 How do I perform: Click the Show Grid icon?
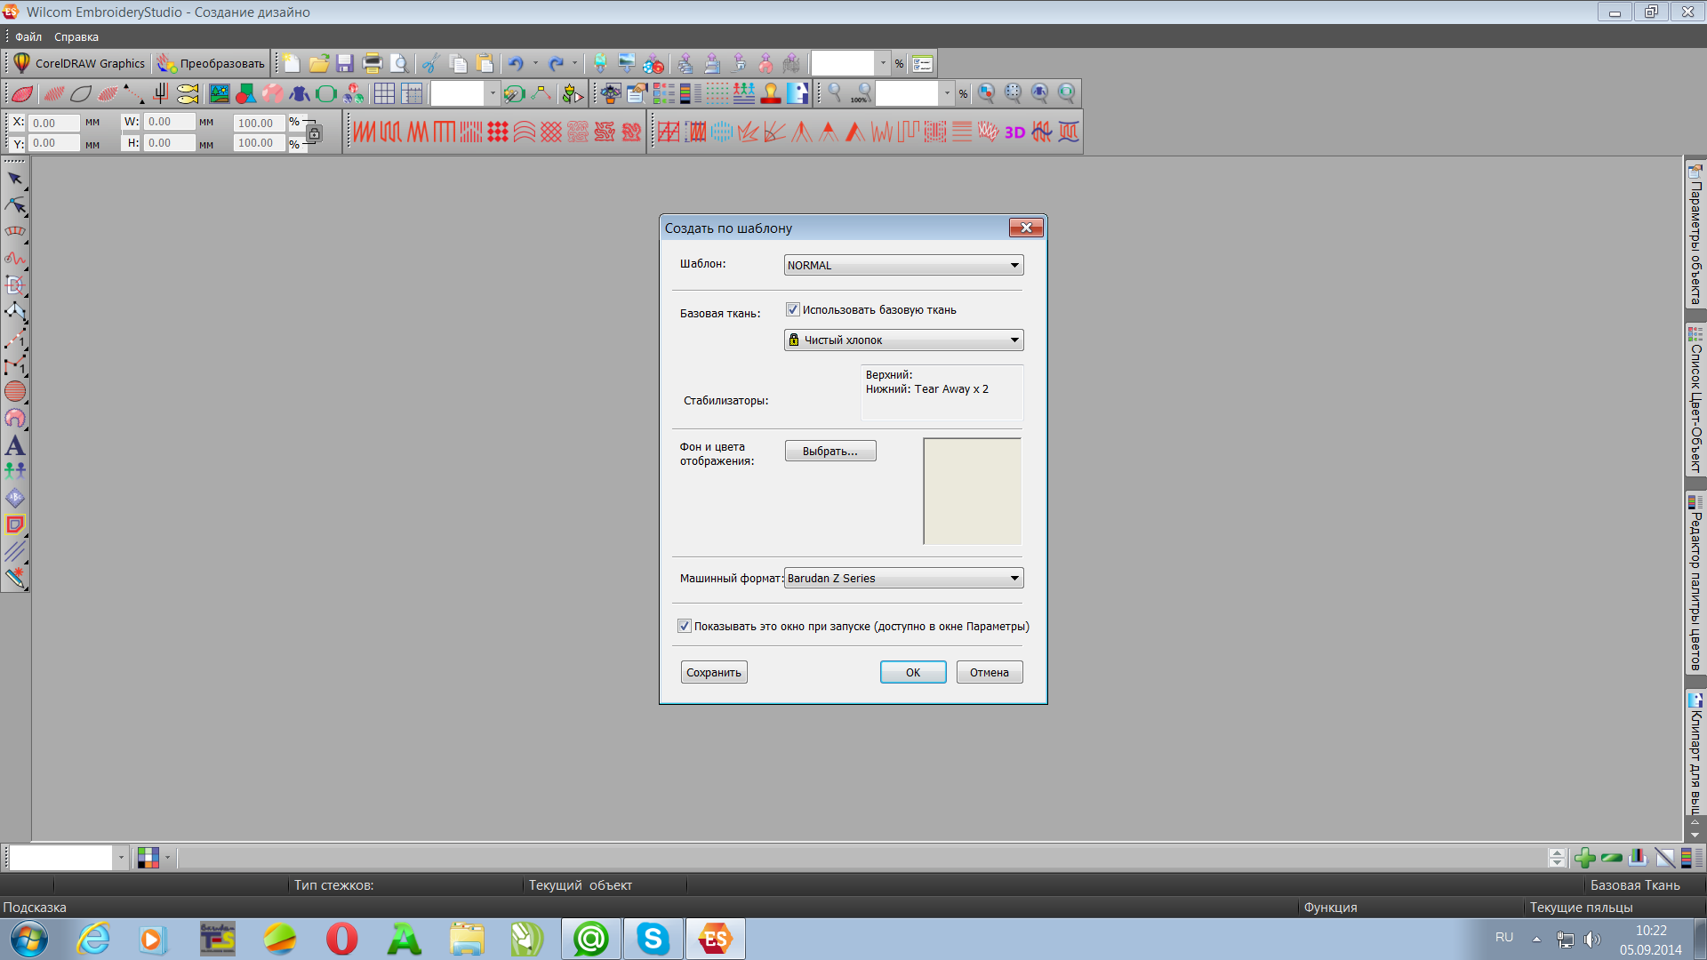point(384,93)
